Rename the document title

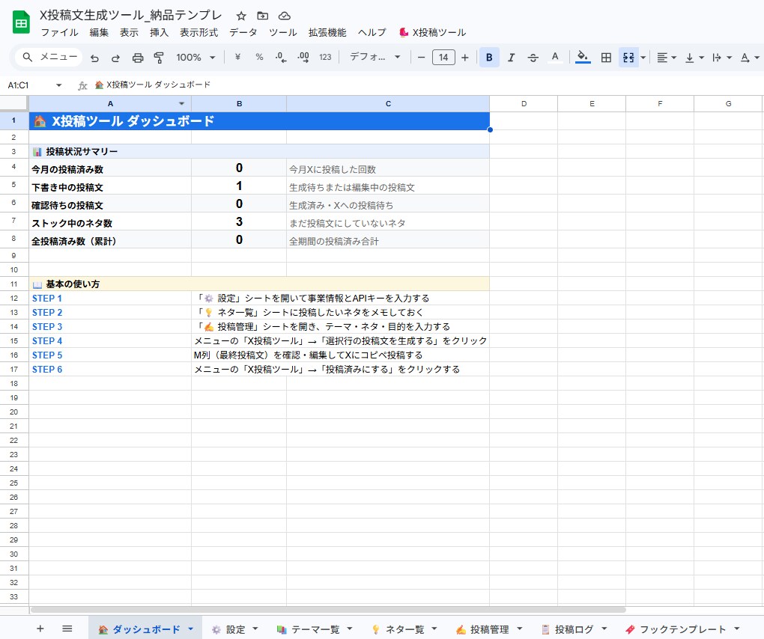(130, 15)
